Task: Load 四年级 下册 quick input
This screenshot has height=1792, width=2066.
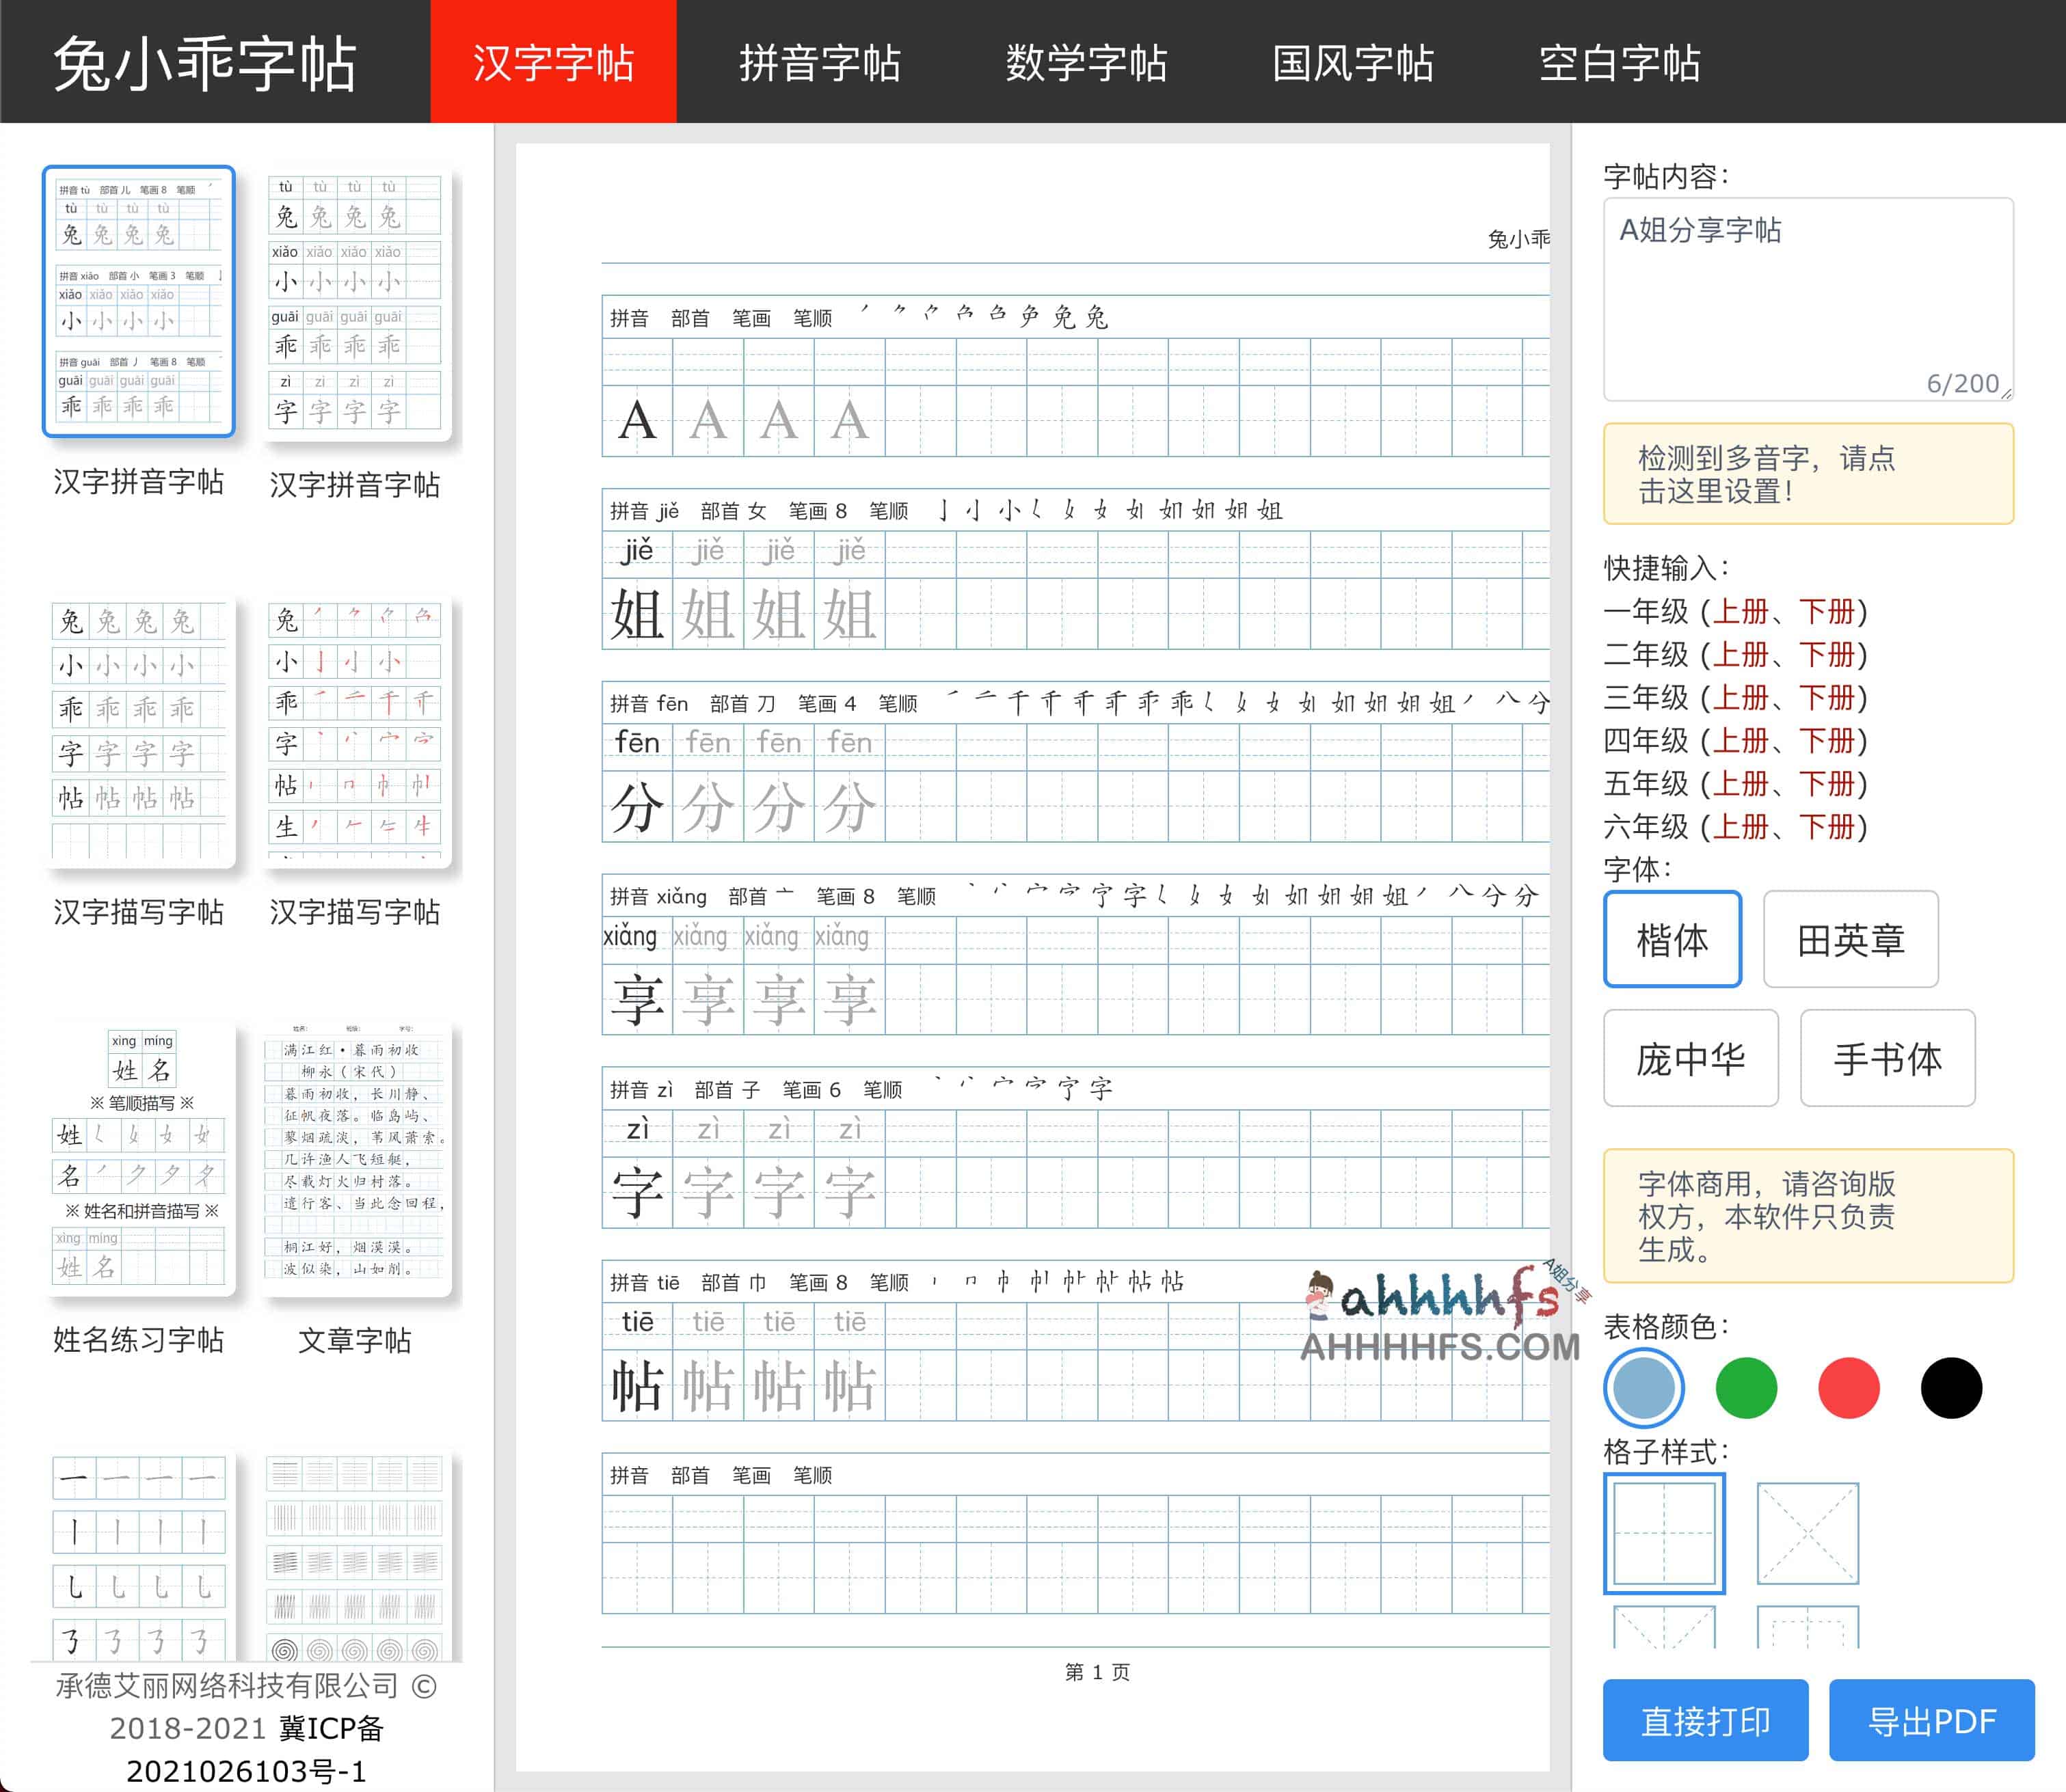Action: click(1827, 740)
